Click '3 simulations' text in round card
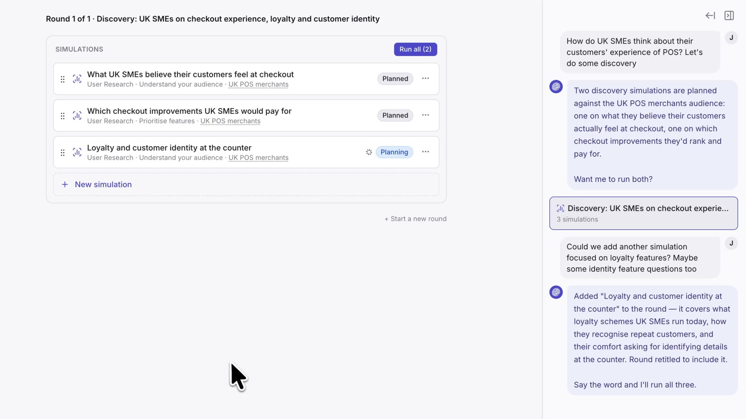 click(x=577, y=219)
